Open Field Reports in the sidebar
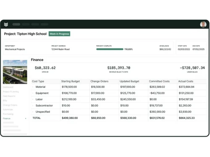The image size is (210, 157). coord(9,96)
